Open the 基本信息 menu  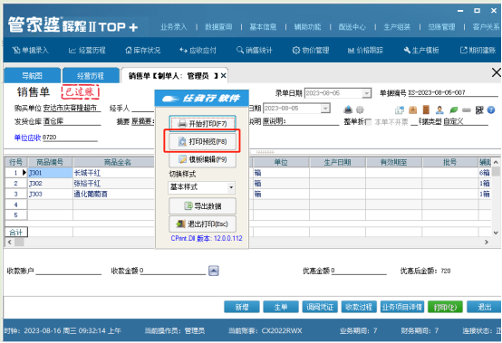263,27
